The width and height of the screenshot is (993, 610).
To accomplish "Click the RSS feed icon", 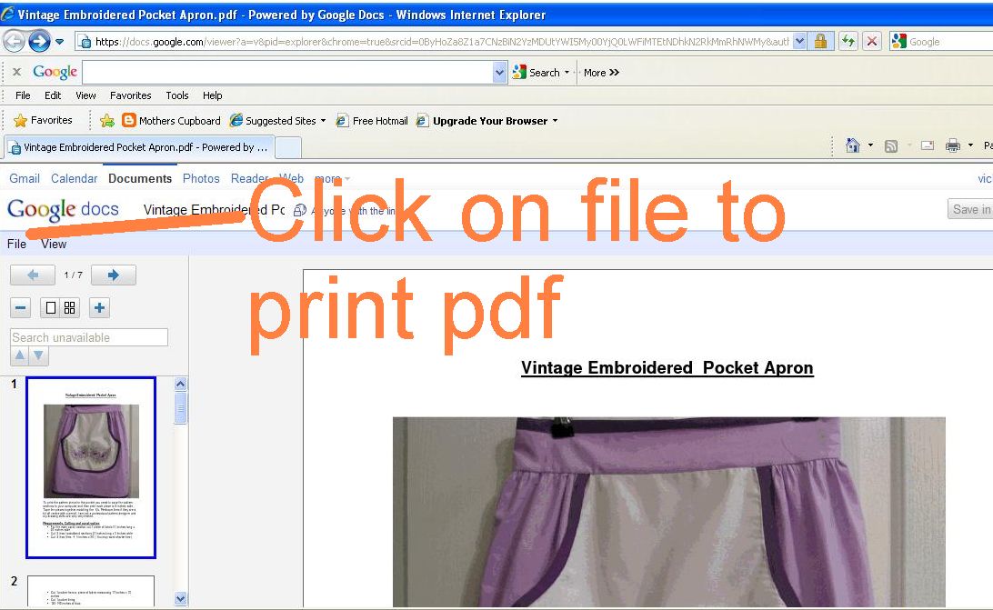I will (892, 145).
